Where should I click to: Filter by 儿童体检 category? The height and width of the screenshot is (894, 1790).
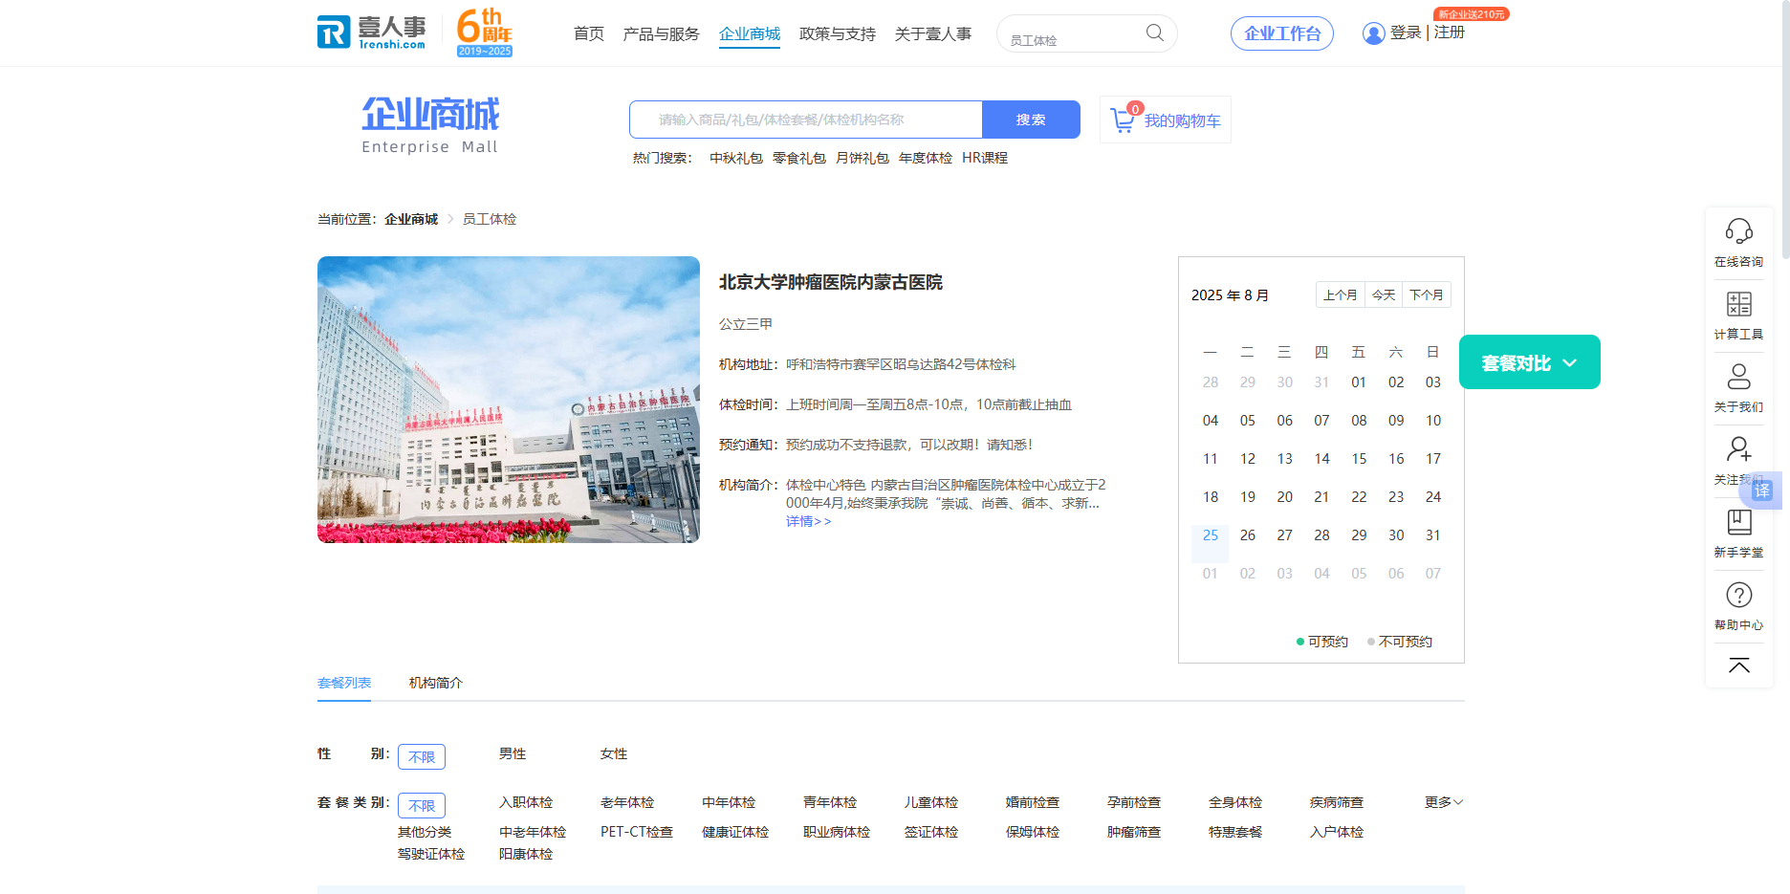coord(931,802)
